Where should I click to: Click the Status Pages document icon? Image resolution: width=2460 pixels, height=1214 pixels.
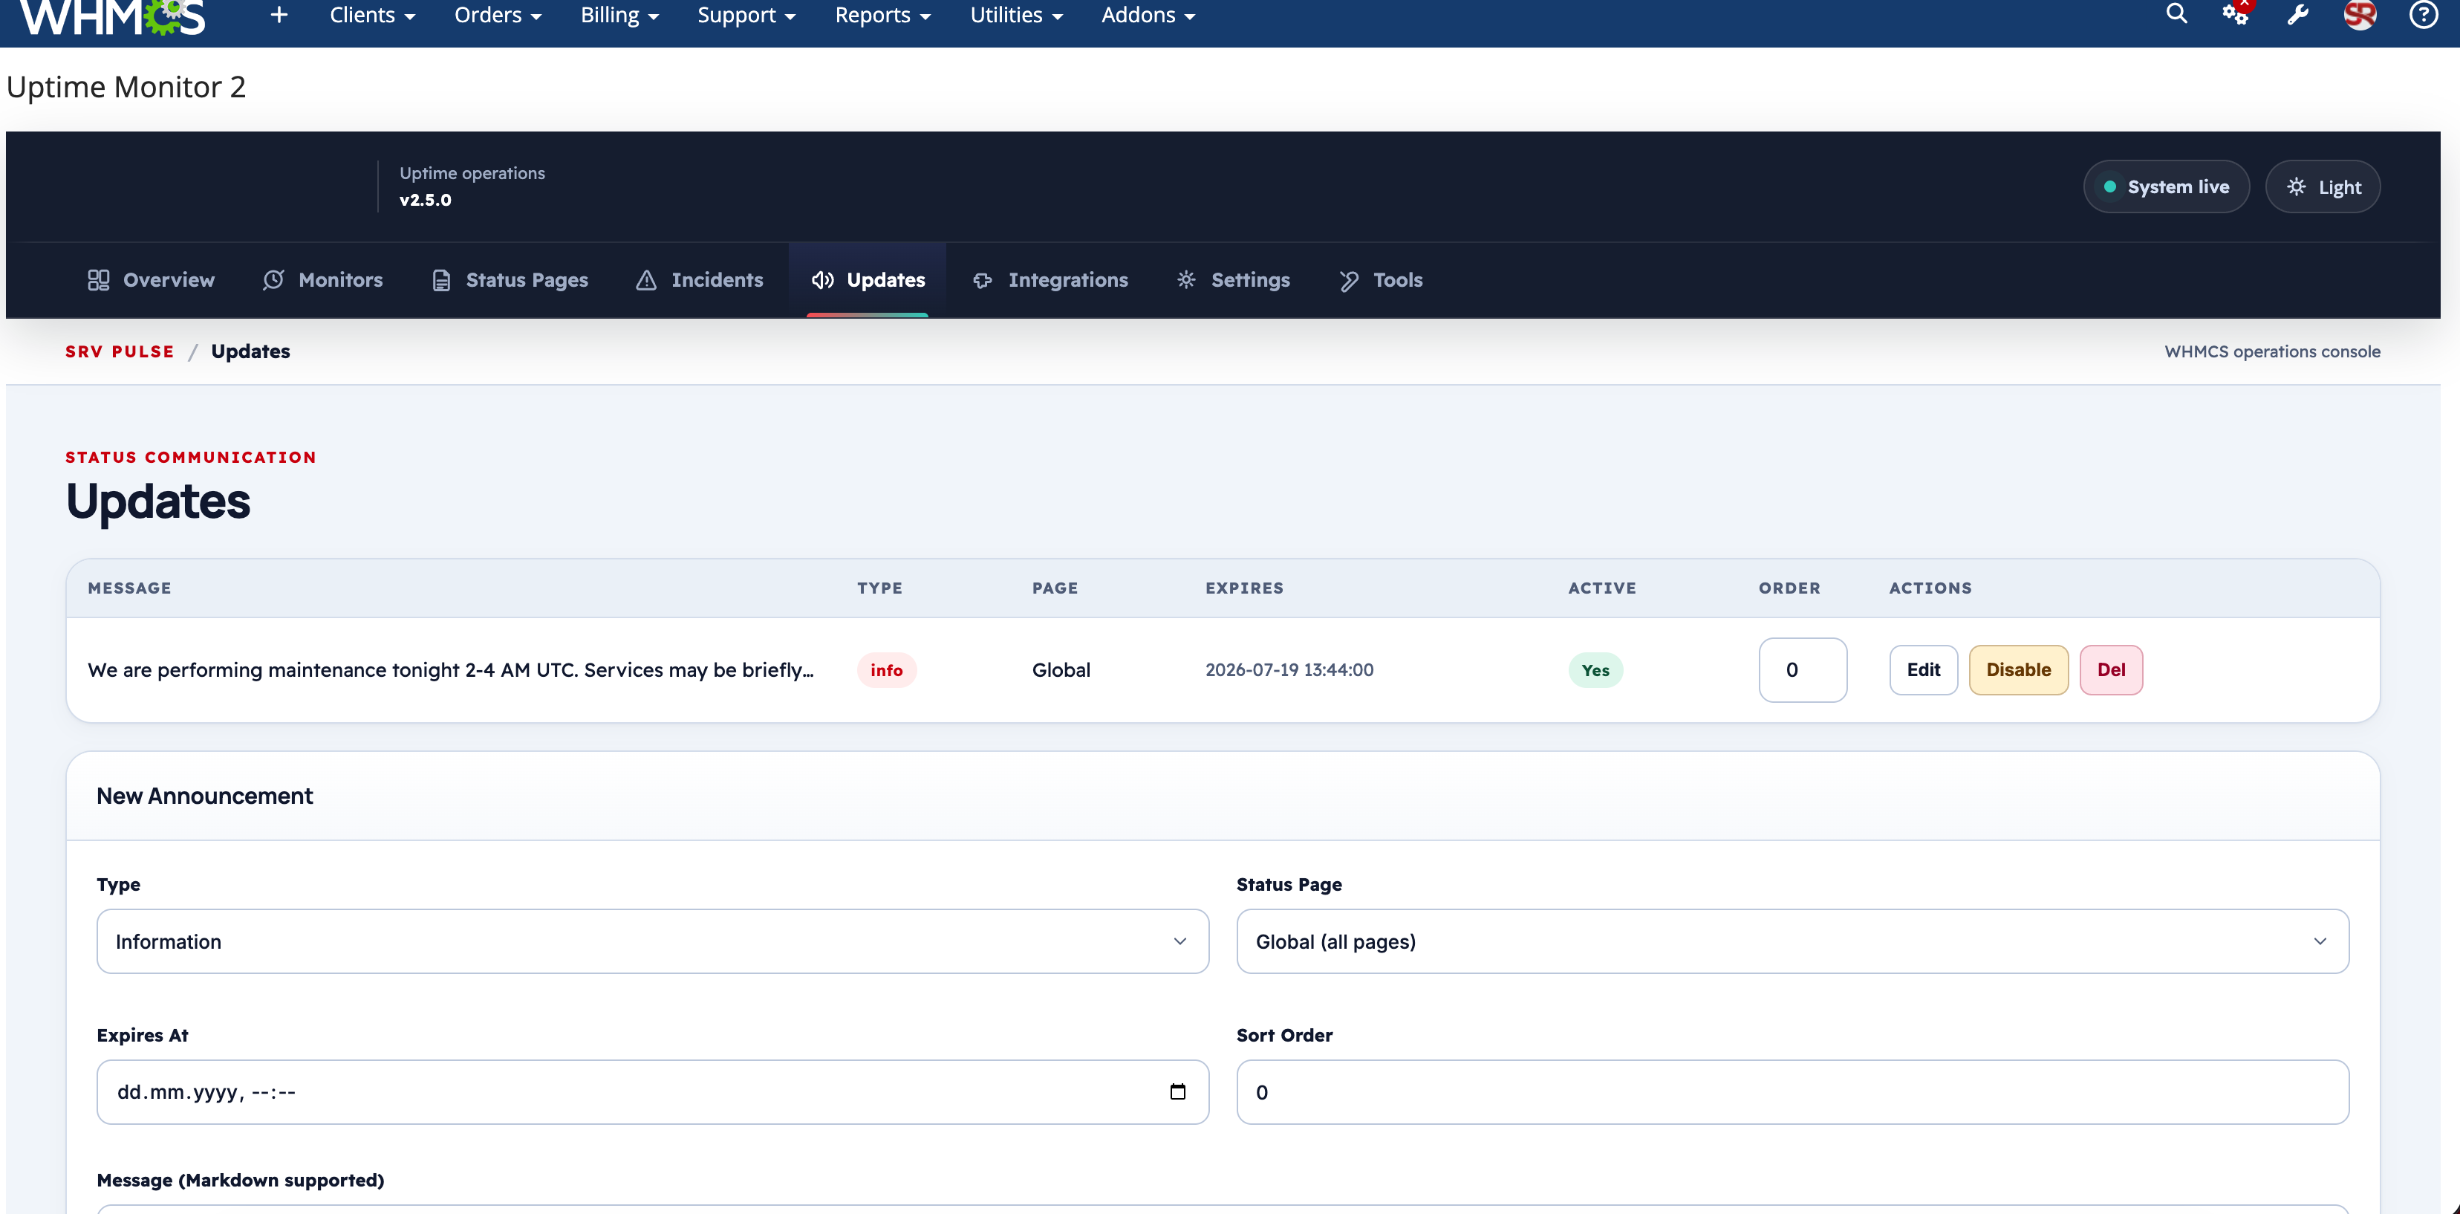coord(441,280)
